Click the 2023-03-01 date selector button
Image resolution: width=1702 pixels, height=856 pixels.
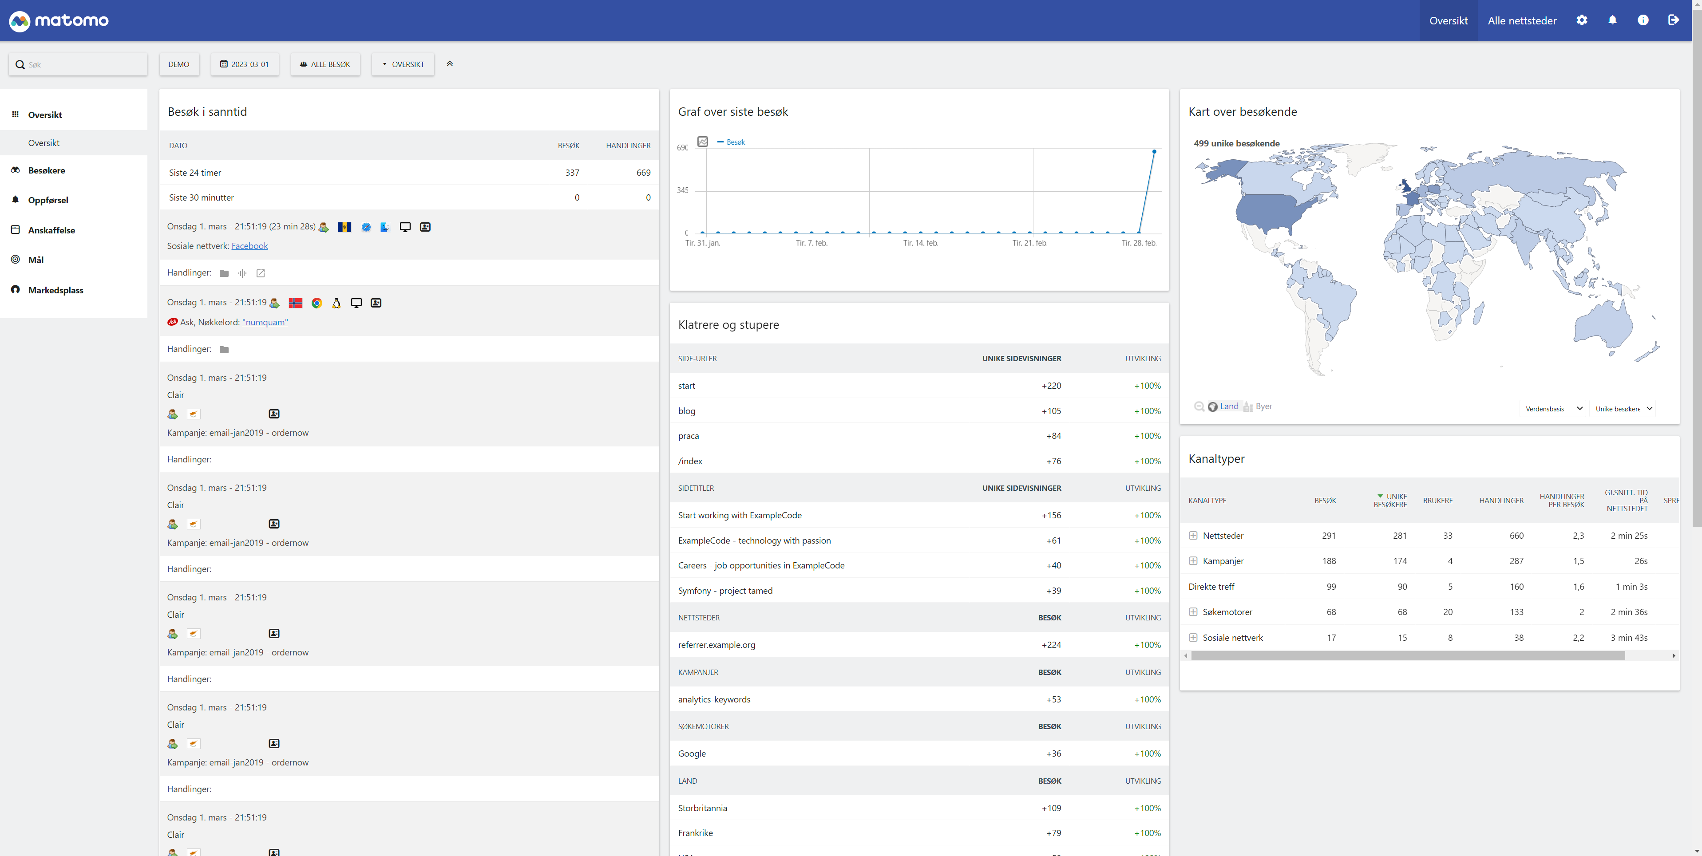pos(245,64)
